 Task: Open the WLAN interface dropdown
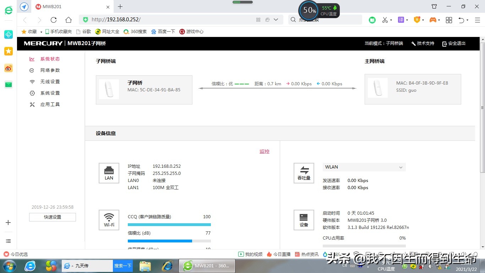[364, 167]
